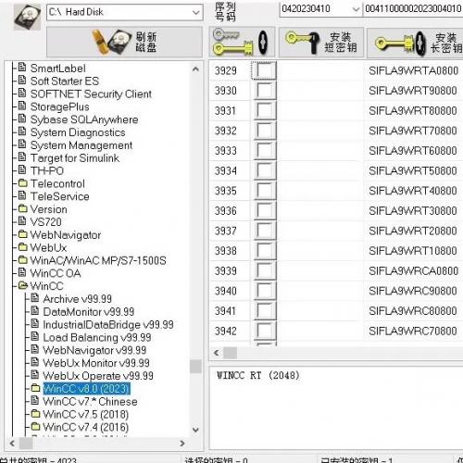Image resolution: width=463 pixels, height=463 pixels.
Task: Tick the checkbox in row 3939
Action: [265, 270]
